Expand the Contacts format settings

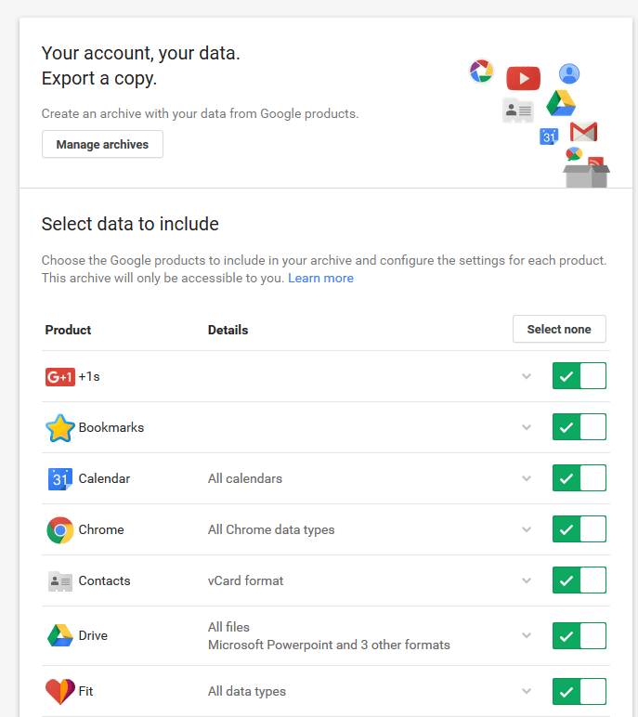tap(527, 580)
